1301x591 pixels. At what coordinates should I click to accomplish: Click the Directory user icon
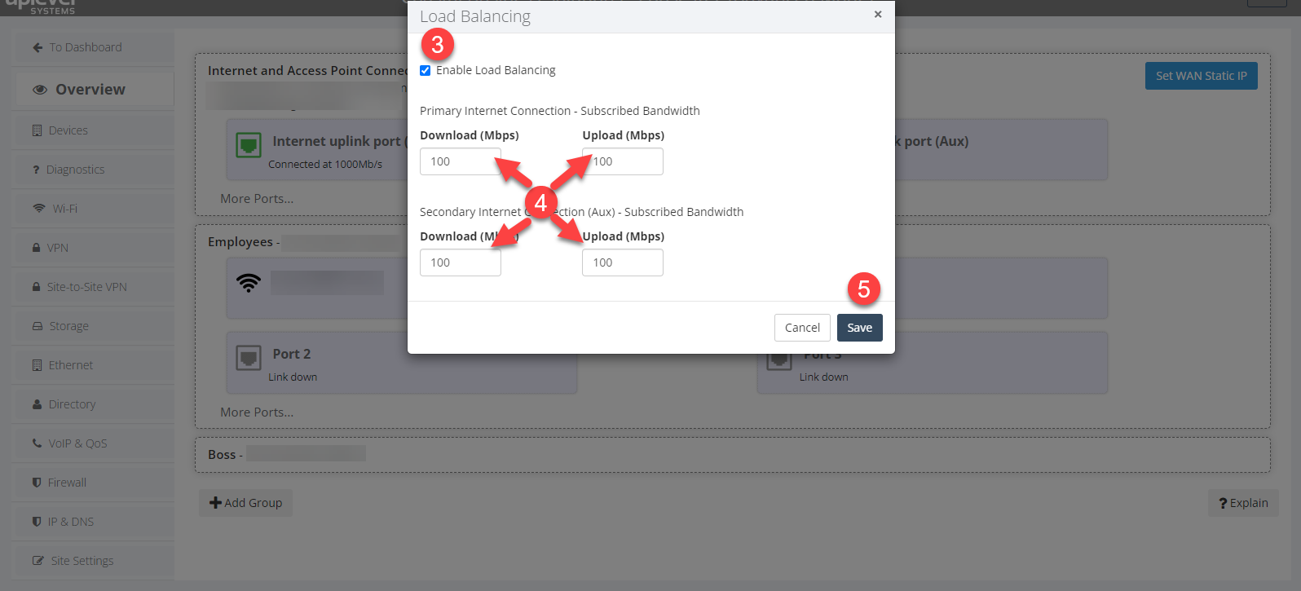point(37,404)
